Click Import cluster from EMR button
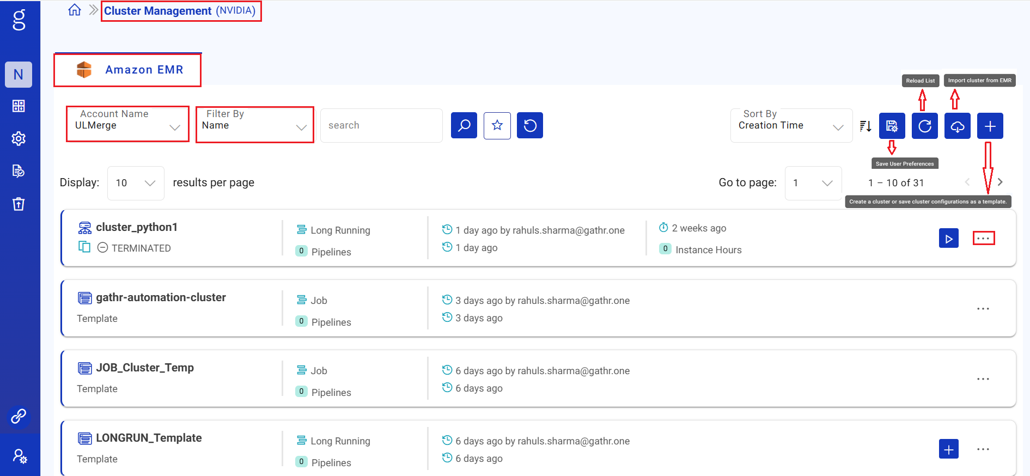 tap(958, 126)
